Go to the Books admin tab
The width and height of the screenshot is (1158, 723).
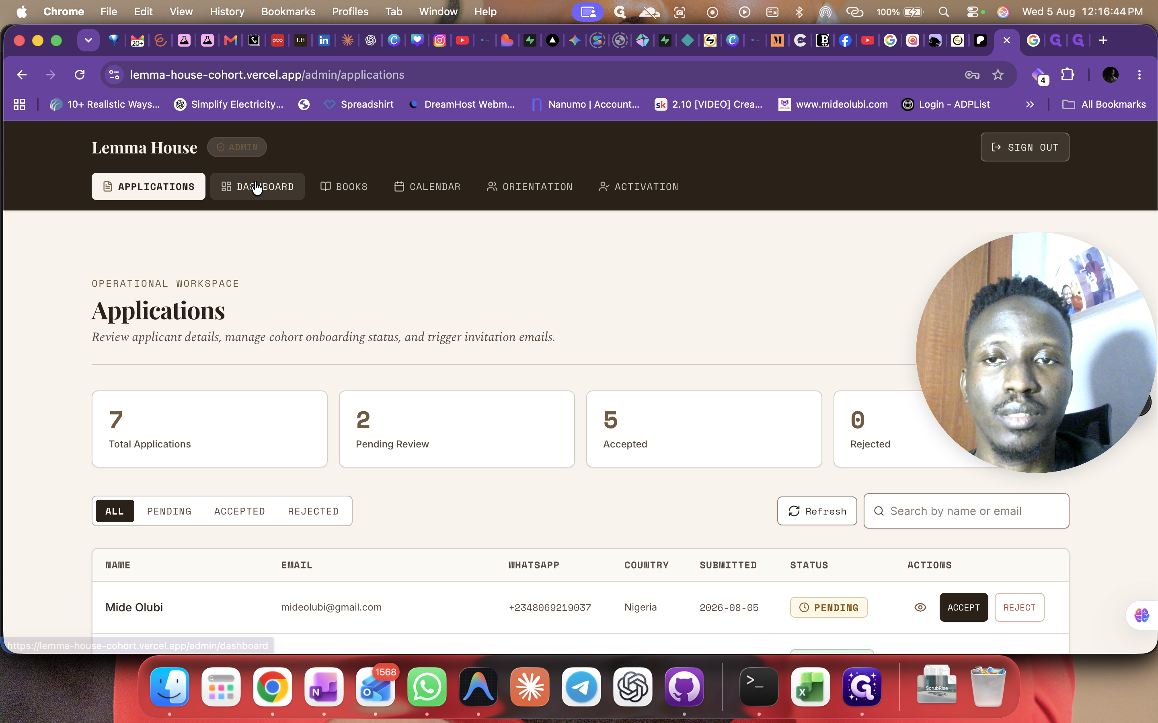(x=344, y=186)
